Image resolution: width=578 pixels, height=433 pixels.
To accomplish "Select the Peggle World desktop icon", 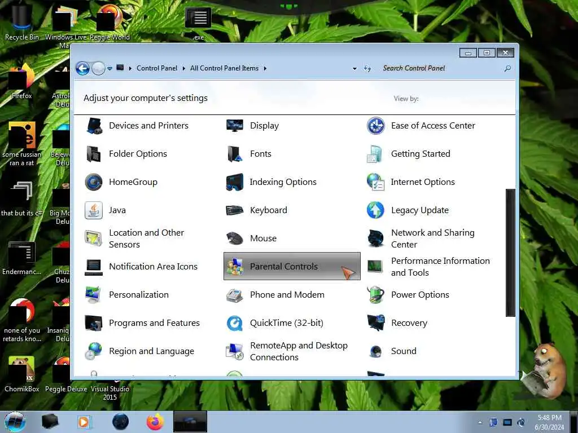I will [110, 22].
